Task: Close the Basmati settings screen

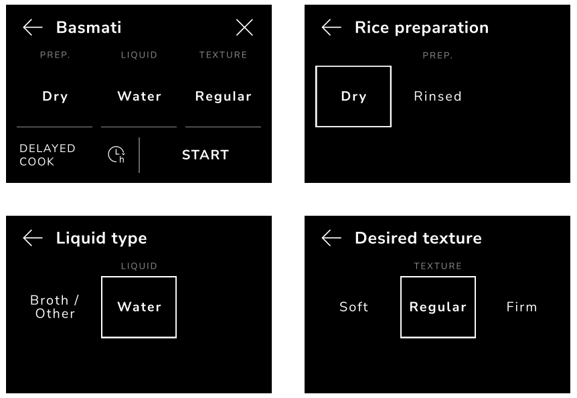Action: coord(244,27)
